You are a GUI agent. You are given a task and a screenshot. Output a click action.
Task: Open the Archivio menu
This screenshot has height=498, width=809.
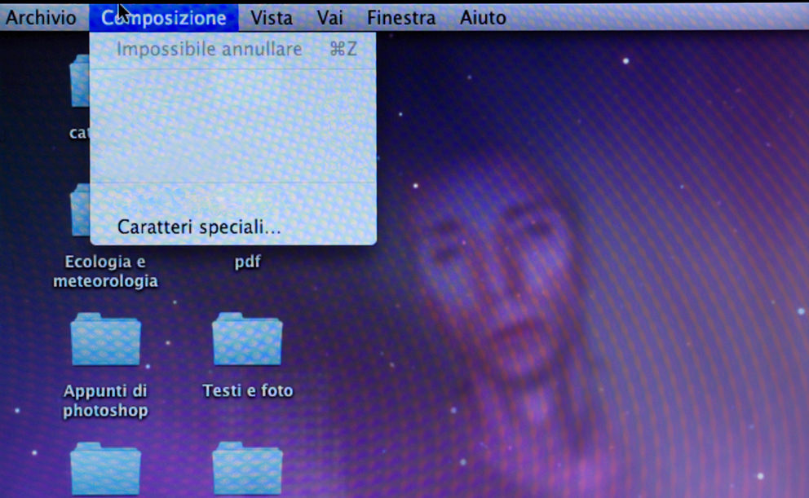click(x=42, y=17)
